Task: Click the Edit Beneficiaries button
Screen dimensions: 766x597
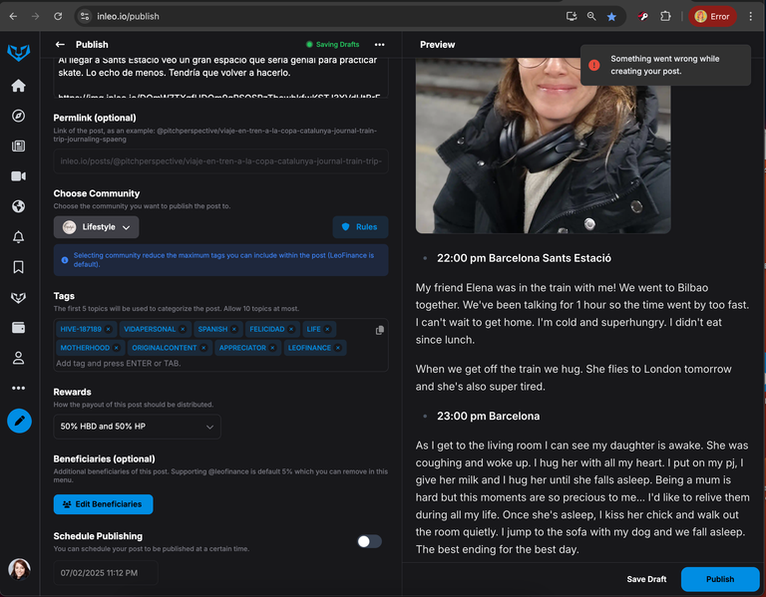Action: point(103,504)
